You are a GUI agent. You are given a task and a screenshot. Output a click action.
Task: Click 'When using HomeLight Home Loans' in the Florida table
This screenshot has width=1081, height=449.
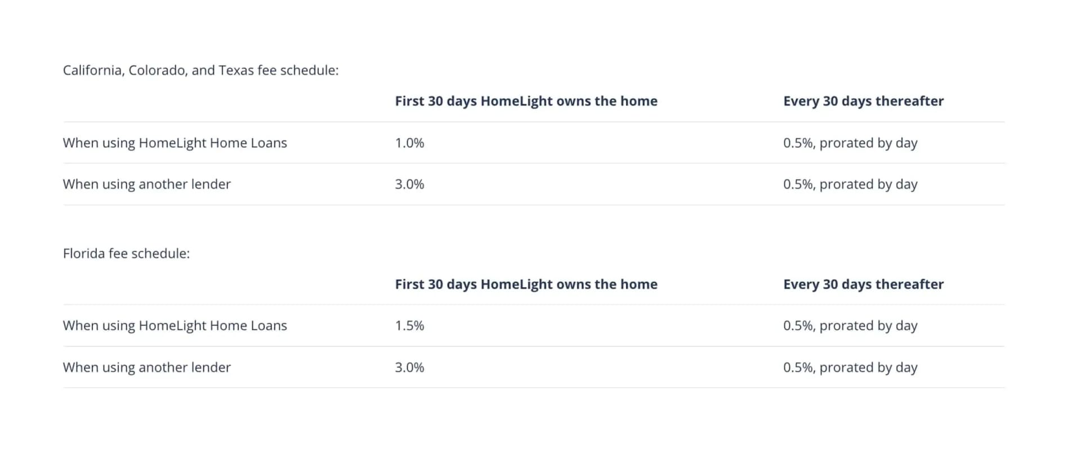tap(175, 325)
